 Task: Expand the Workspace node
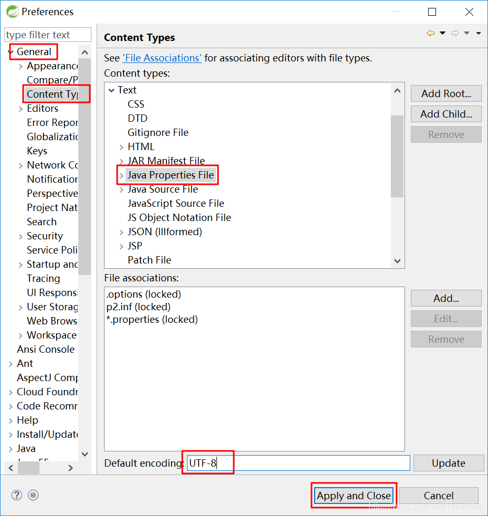pos(20,335)
